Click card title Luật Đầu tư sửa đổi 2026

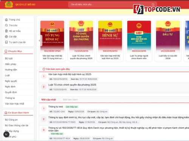[168, 57]
